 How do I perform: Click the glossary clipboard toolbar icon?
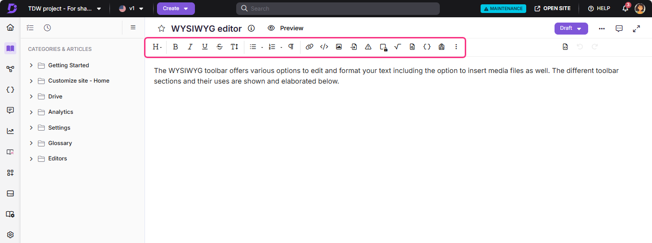tap(442, 47)
